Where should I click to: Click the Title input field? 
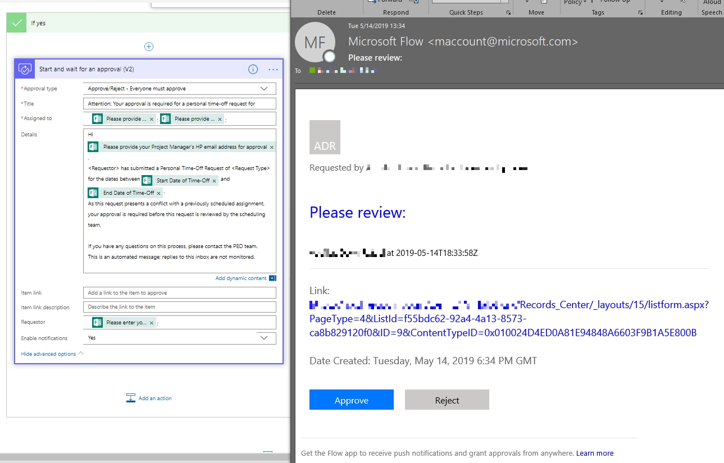click(180, 103)
